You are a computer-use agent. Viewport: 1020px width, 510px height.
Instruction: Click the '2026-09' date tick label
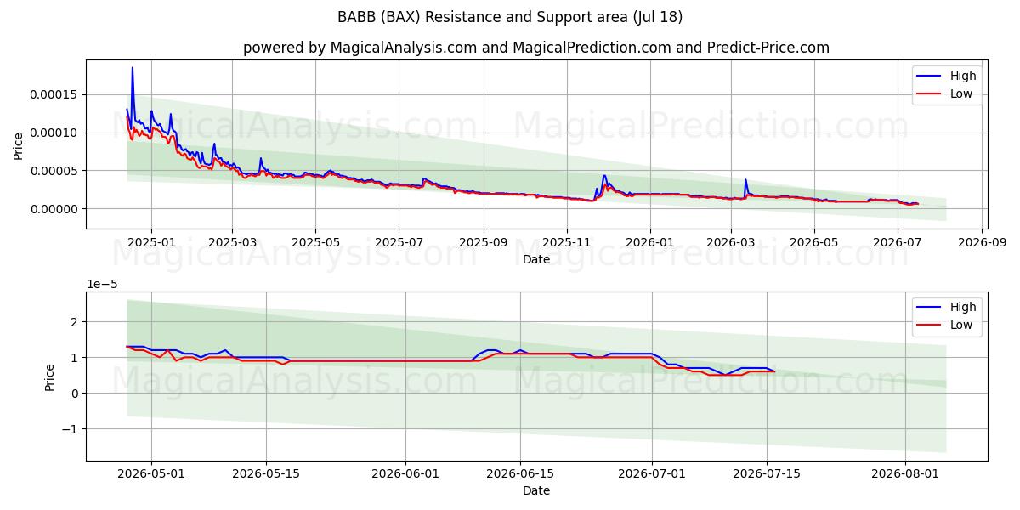coord(983,242)
